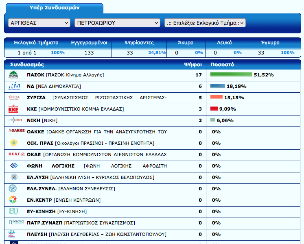The height and width of the screenshot is (244, 304).
Task: Open the ΑΡΓΙΘΕΑΣ municipality dropdown
Action: pos(39,23)
